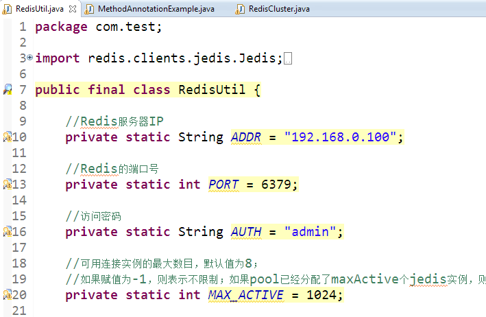Click the //Redis服务器IP comment
Viewport: 486px width, 317px height.
(114, 121)
